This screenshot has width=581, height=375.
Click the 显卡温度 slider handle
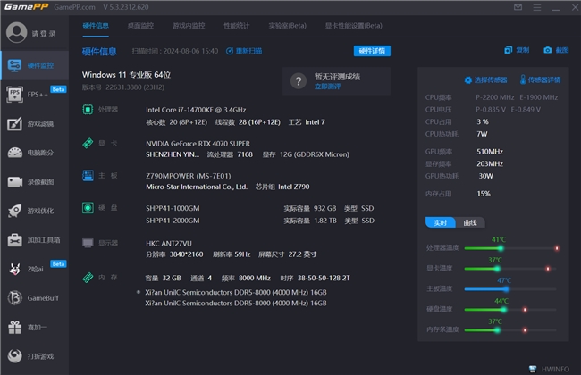pos(497,269)
